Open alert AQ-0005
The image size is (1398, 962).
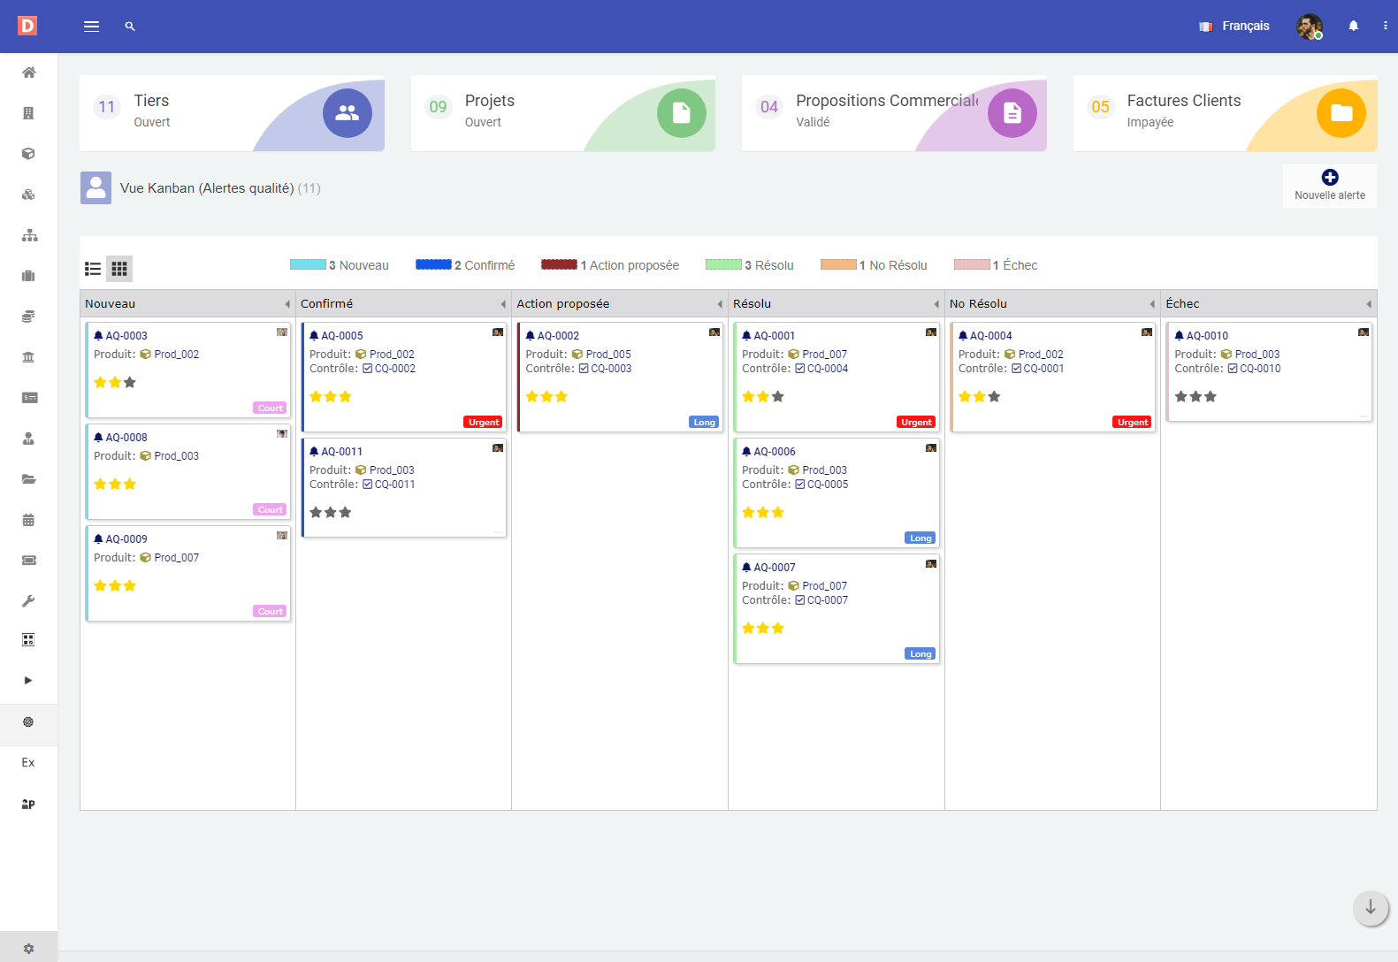coord(342,336)
